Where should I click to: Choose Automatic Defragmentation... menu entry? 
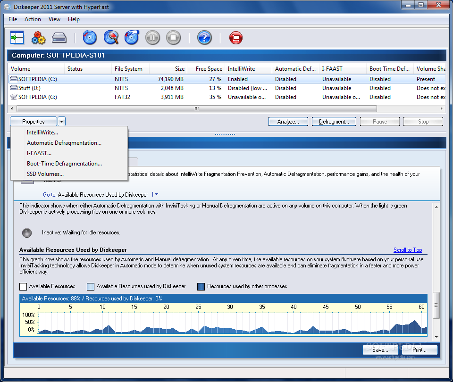tap(69, 143)
